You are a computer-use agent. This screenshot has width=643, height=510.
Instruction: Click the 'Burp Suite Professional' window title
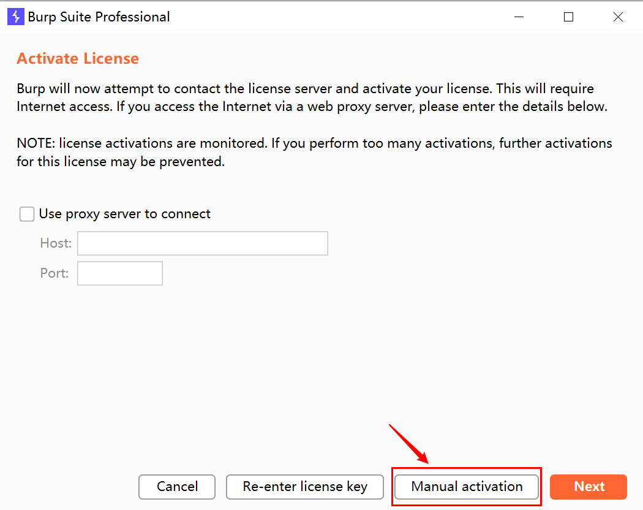99,17
